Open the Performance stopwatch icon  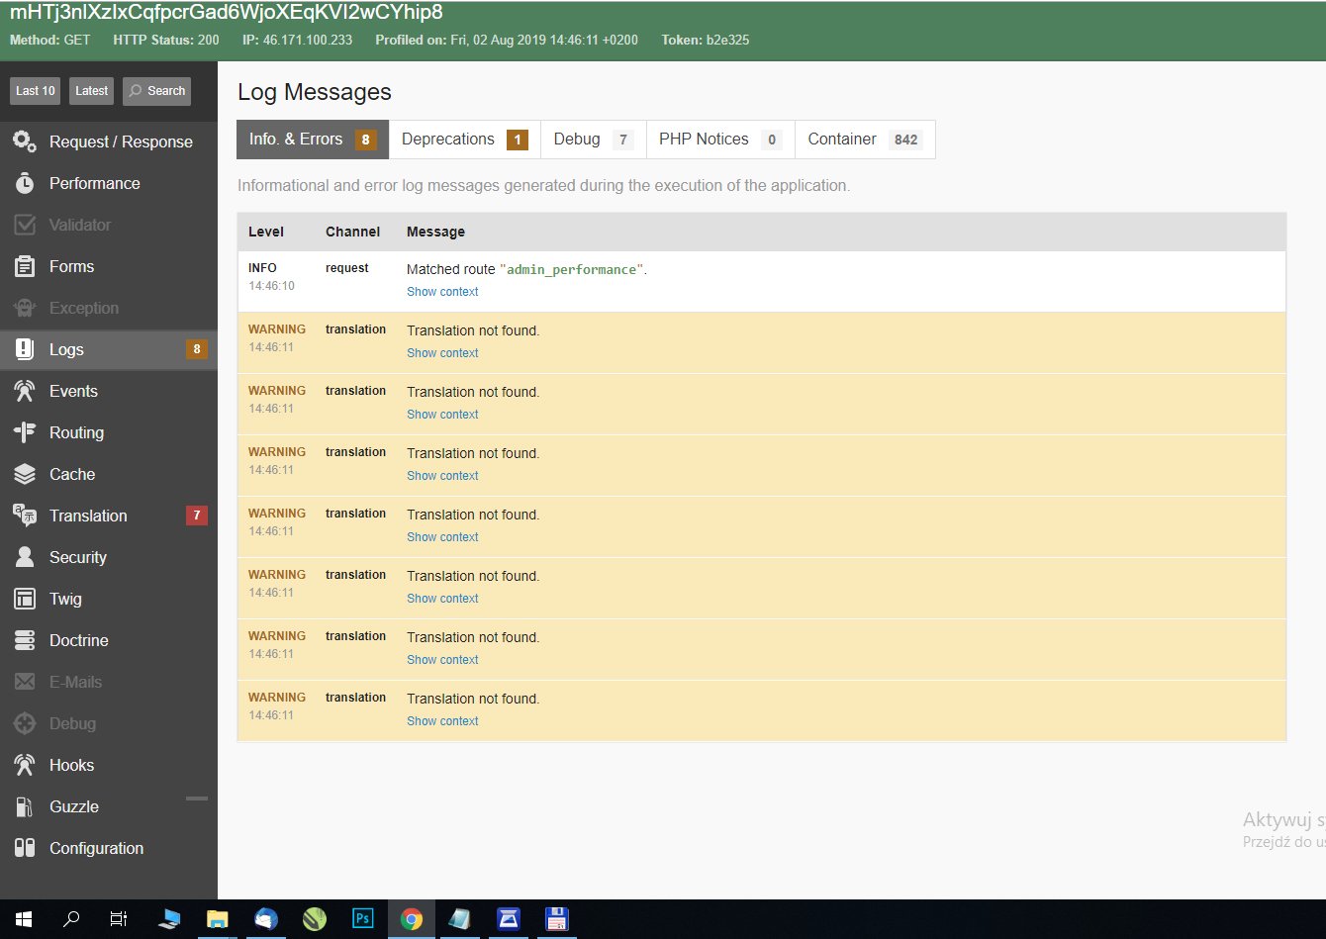point(25,183)
